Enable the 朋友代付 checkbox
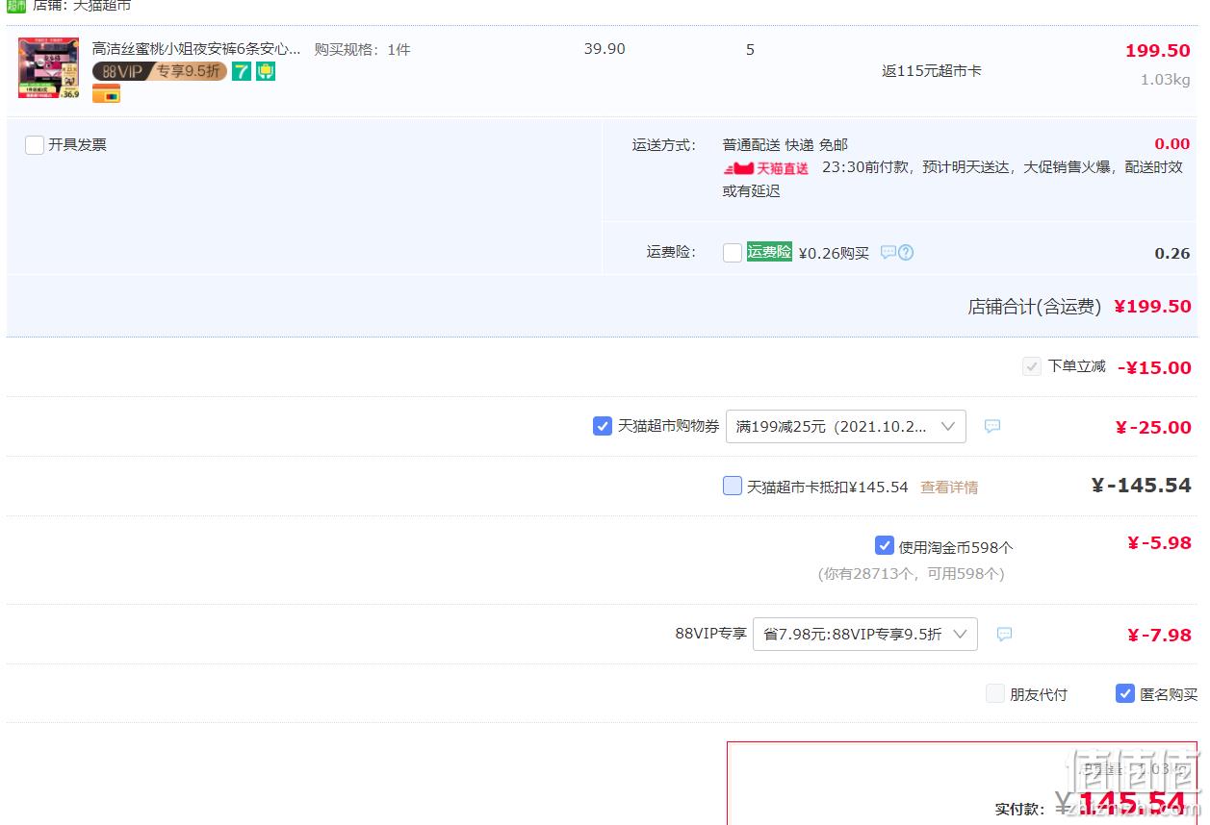Image resolution: width=1210 pixels, height=825 pixels. coord(995,693)
